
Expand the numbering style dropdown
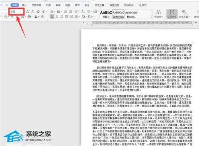click(61, 12)
